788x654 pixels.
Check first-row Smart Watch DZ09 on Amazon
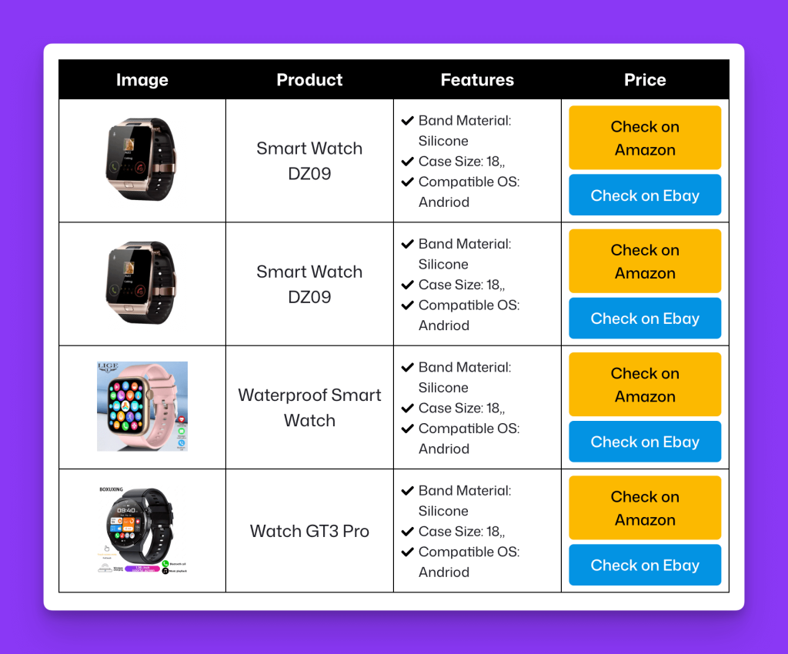coord(645,138)
